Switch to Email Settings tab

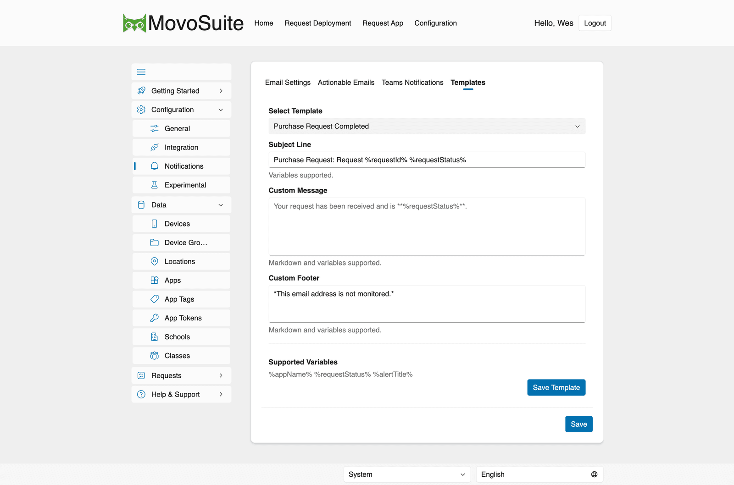[288, 83]
